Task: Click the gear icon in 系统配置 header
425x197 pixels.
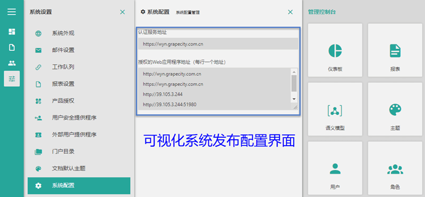Action: (143, 12)
